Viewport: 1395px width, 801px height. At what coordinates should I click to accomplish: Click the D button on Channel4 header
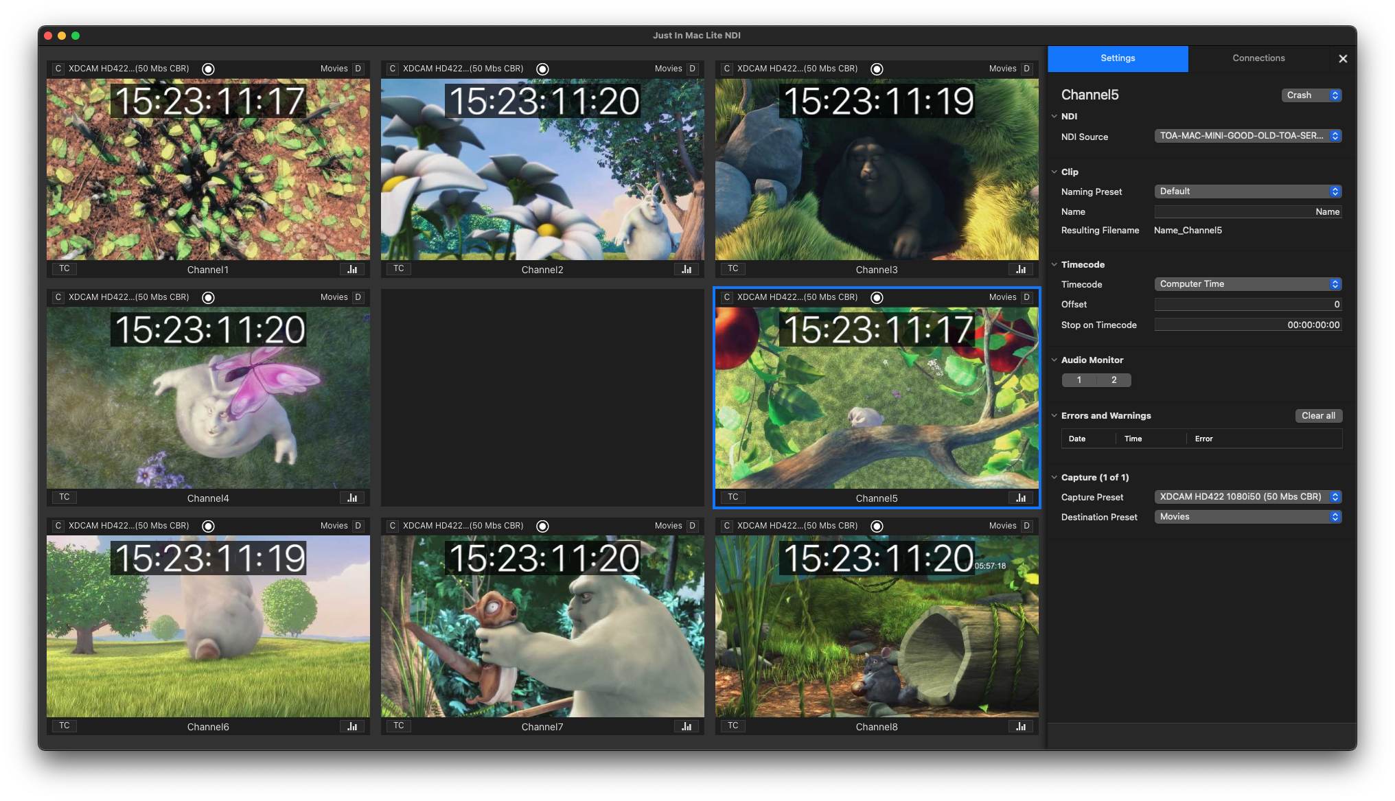tap(358, 297)
